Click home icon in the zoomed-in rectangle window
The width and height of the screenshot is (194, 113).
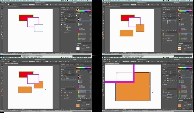107,59
